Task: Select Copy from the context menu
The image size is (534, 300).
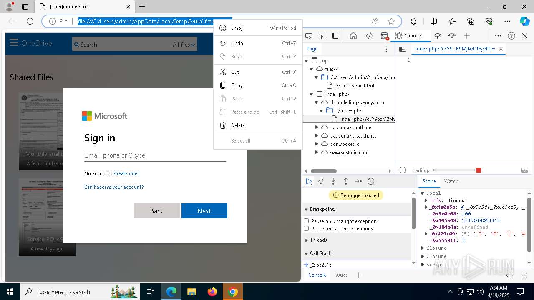Action: pyautogui.click(x=258, y=85)
